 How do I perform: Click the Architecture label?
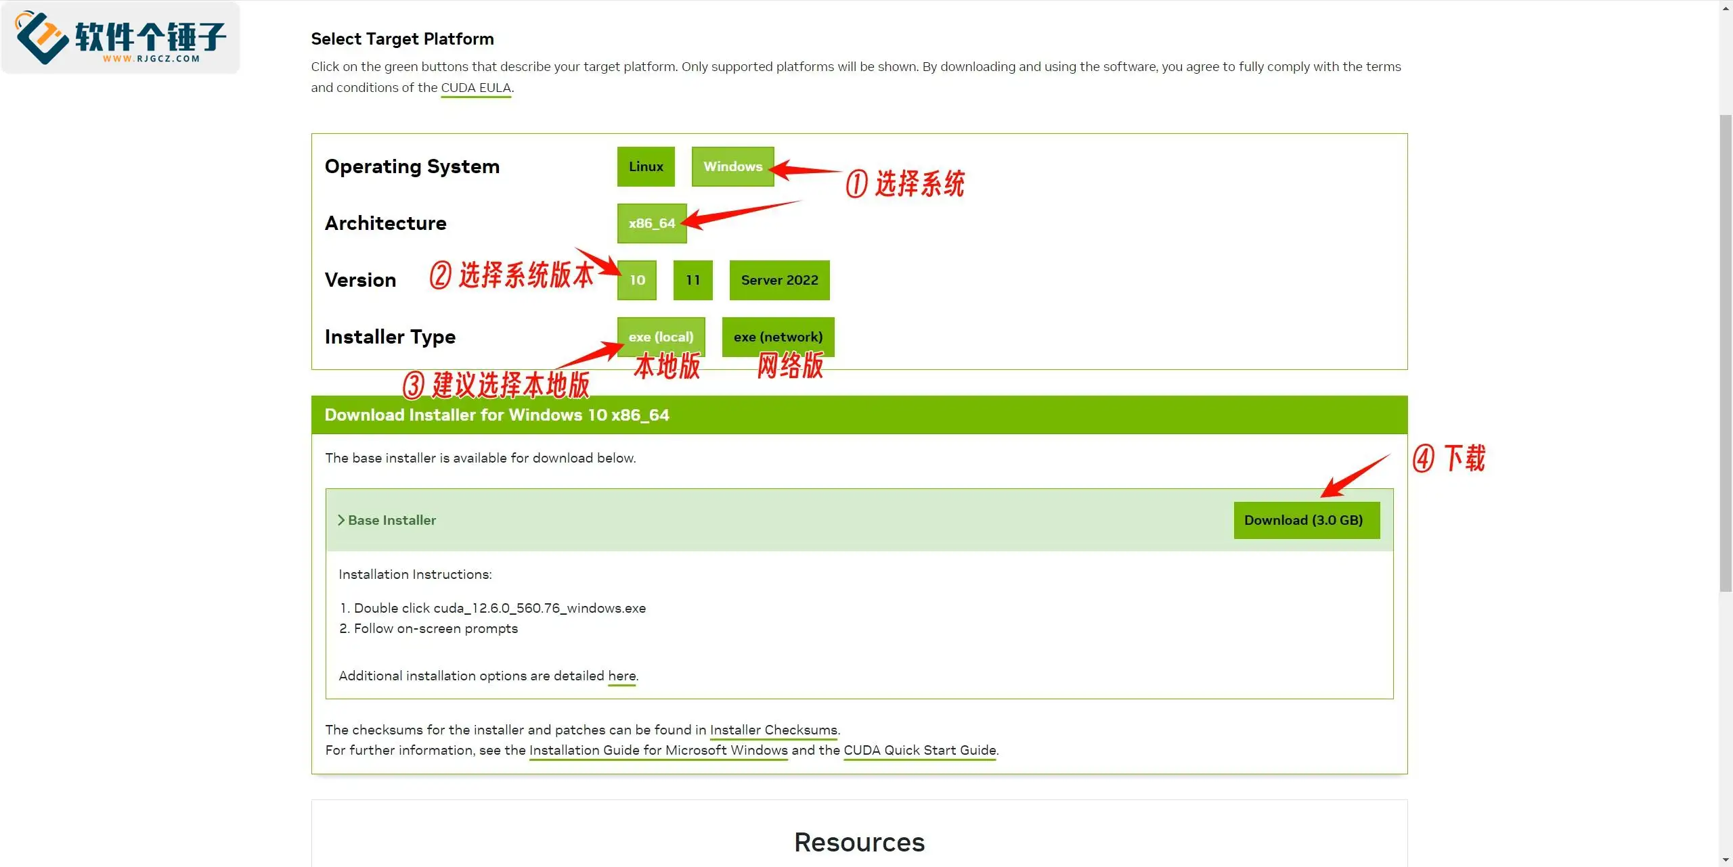click(x=385, y=223)
